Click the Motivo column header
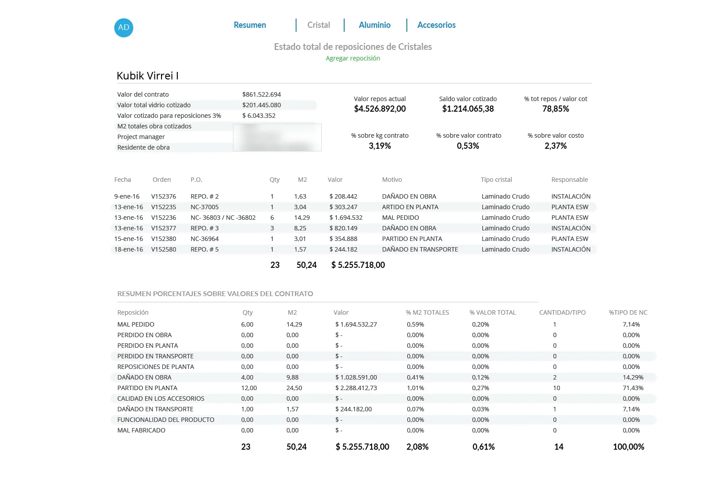The height and width of the screenshot is (485, 706). 392,180
